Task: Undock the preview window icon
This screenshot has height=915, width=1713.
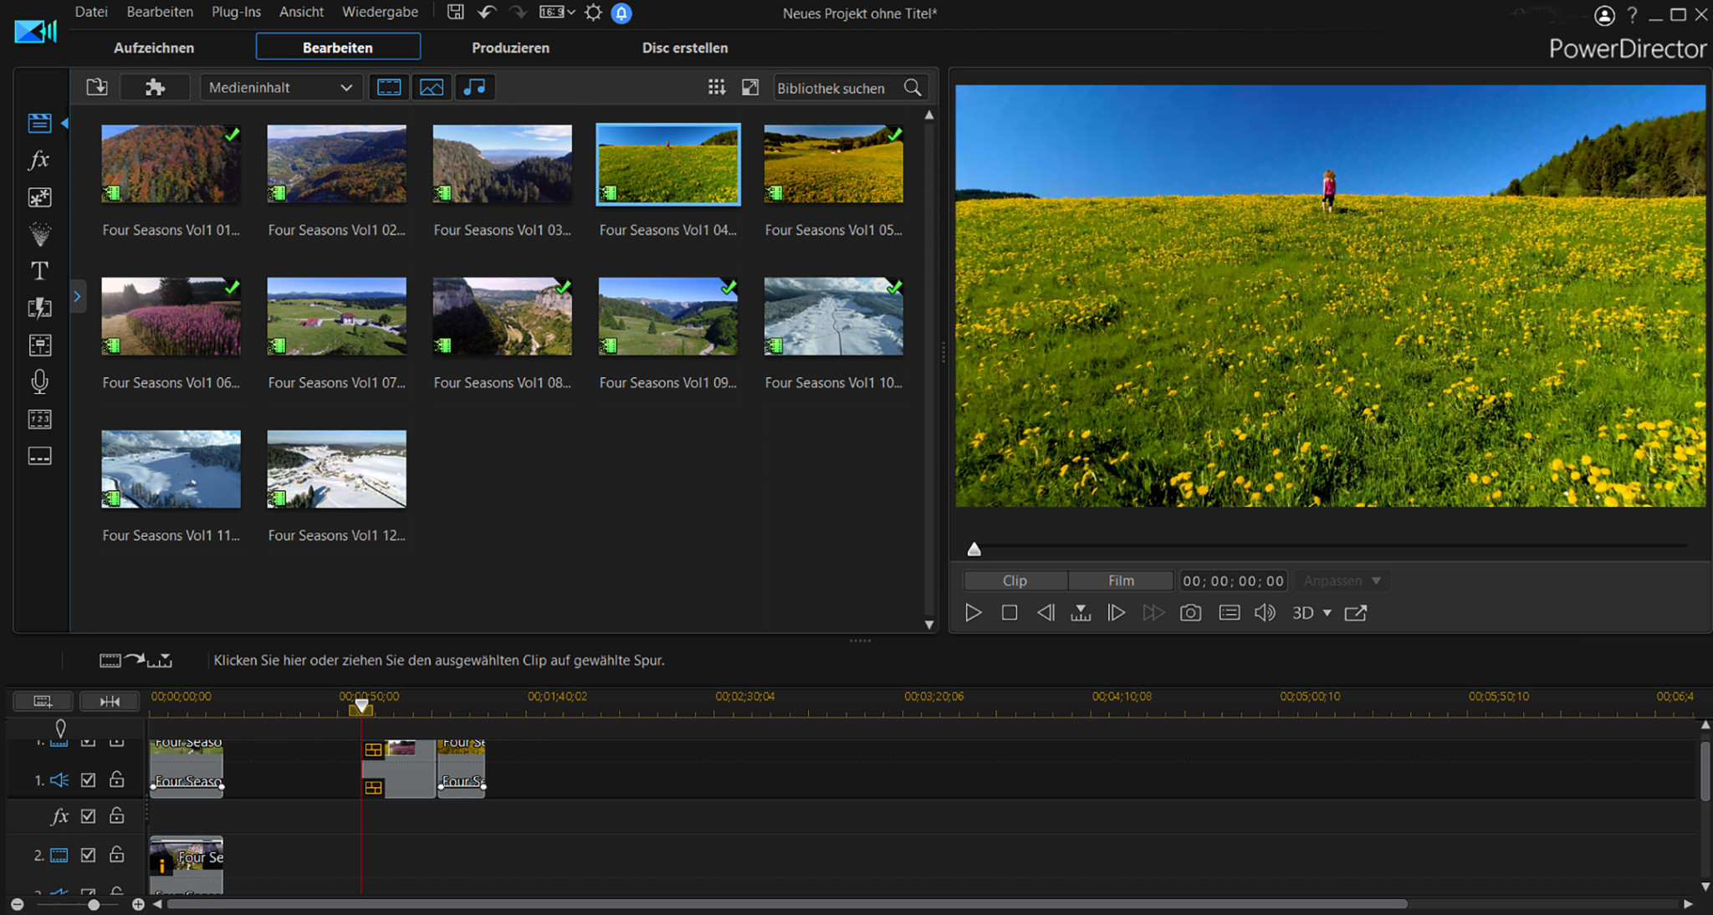Action: pos(1356,612)
